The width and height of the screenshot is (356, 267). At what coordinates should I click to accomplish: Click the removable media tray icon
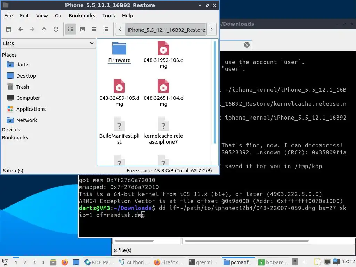point(295,262)
